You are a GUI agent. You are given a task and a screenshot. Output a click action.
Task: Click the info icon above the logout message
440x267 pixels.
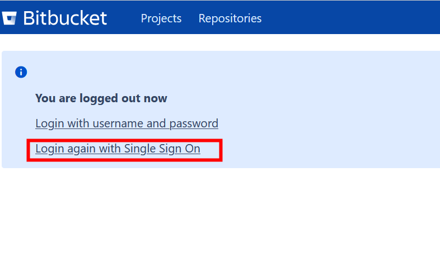click(x=21, y=71)
